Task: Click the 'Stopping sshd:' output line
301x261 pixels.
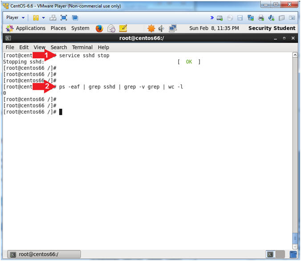Action: click(x=24, y=62)
